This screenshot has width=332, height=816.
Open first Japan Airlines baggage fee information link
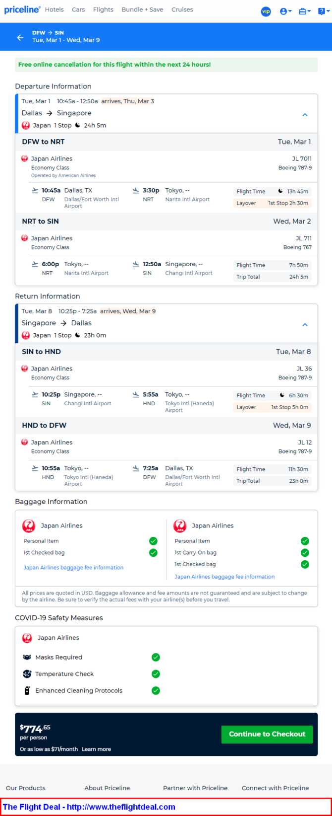point(73,567)
